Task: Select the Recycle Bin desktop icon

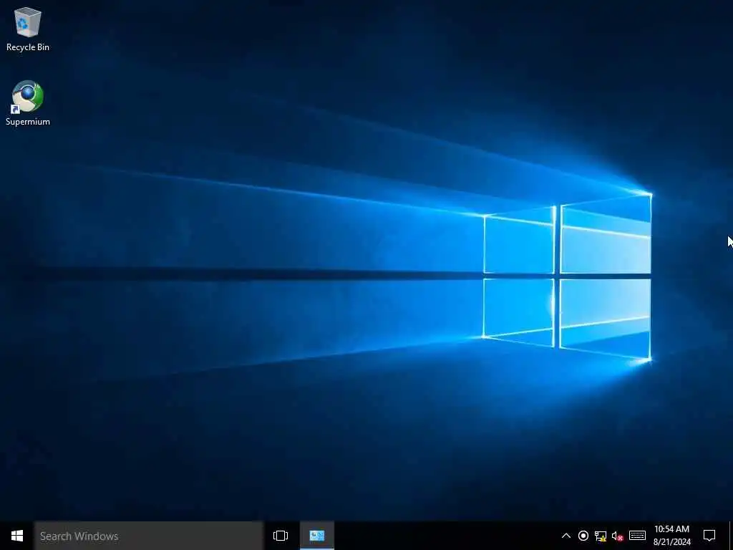Action: pyautogui.click(x=28, y=29)
